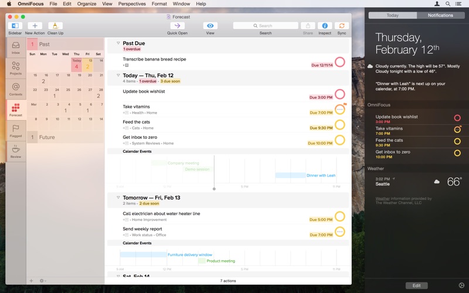Complete the Feed the cats task
The image size is (469, 293).
pos(340,125)
